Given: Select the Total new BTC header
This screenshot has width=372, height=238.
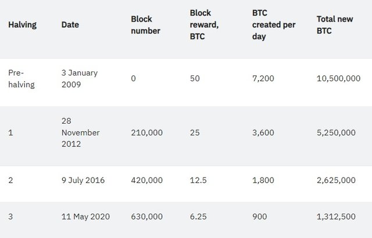Looking at the screenshot, I should click(335, 25).
